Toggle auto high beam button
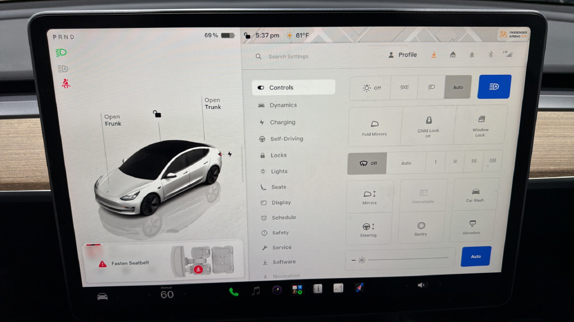574x322 pixels. [494, 87]
